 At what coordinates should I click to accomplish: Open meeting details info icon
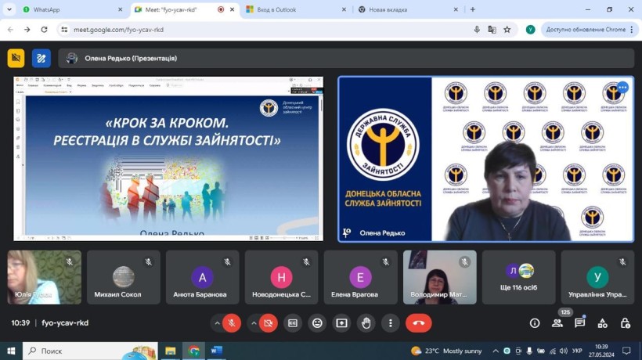pyautogui.click(x=535, y=323)
